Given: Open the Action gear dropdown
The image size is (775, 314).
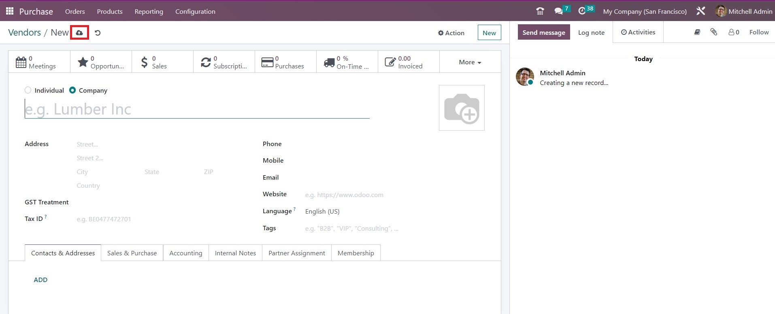Looking at the screenshot, I should 451,33.
